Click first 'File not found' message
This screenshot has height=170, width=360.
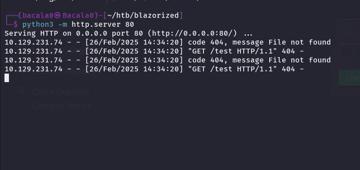[299, 42]
